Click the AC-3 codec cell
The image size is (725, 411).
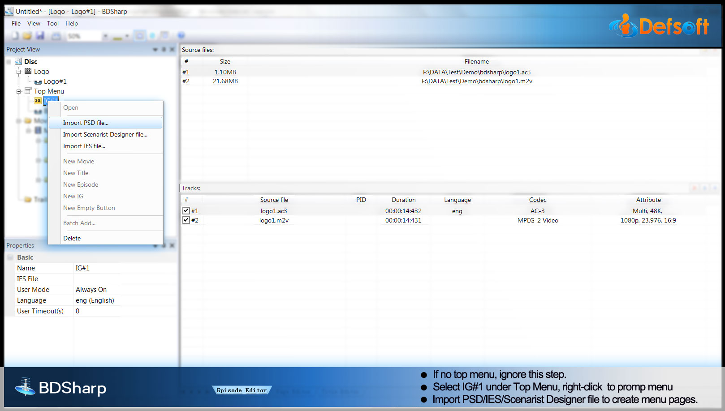click(x=538, y=211)
